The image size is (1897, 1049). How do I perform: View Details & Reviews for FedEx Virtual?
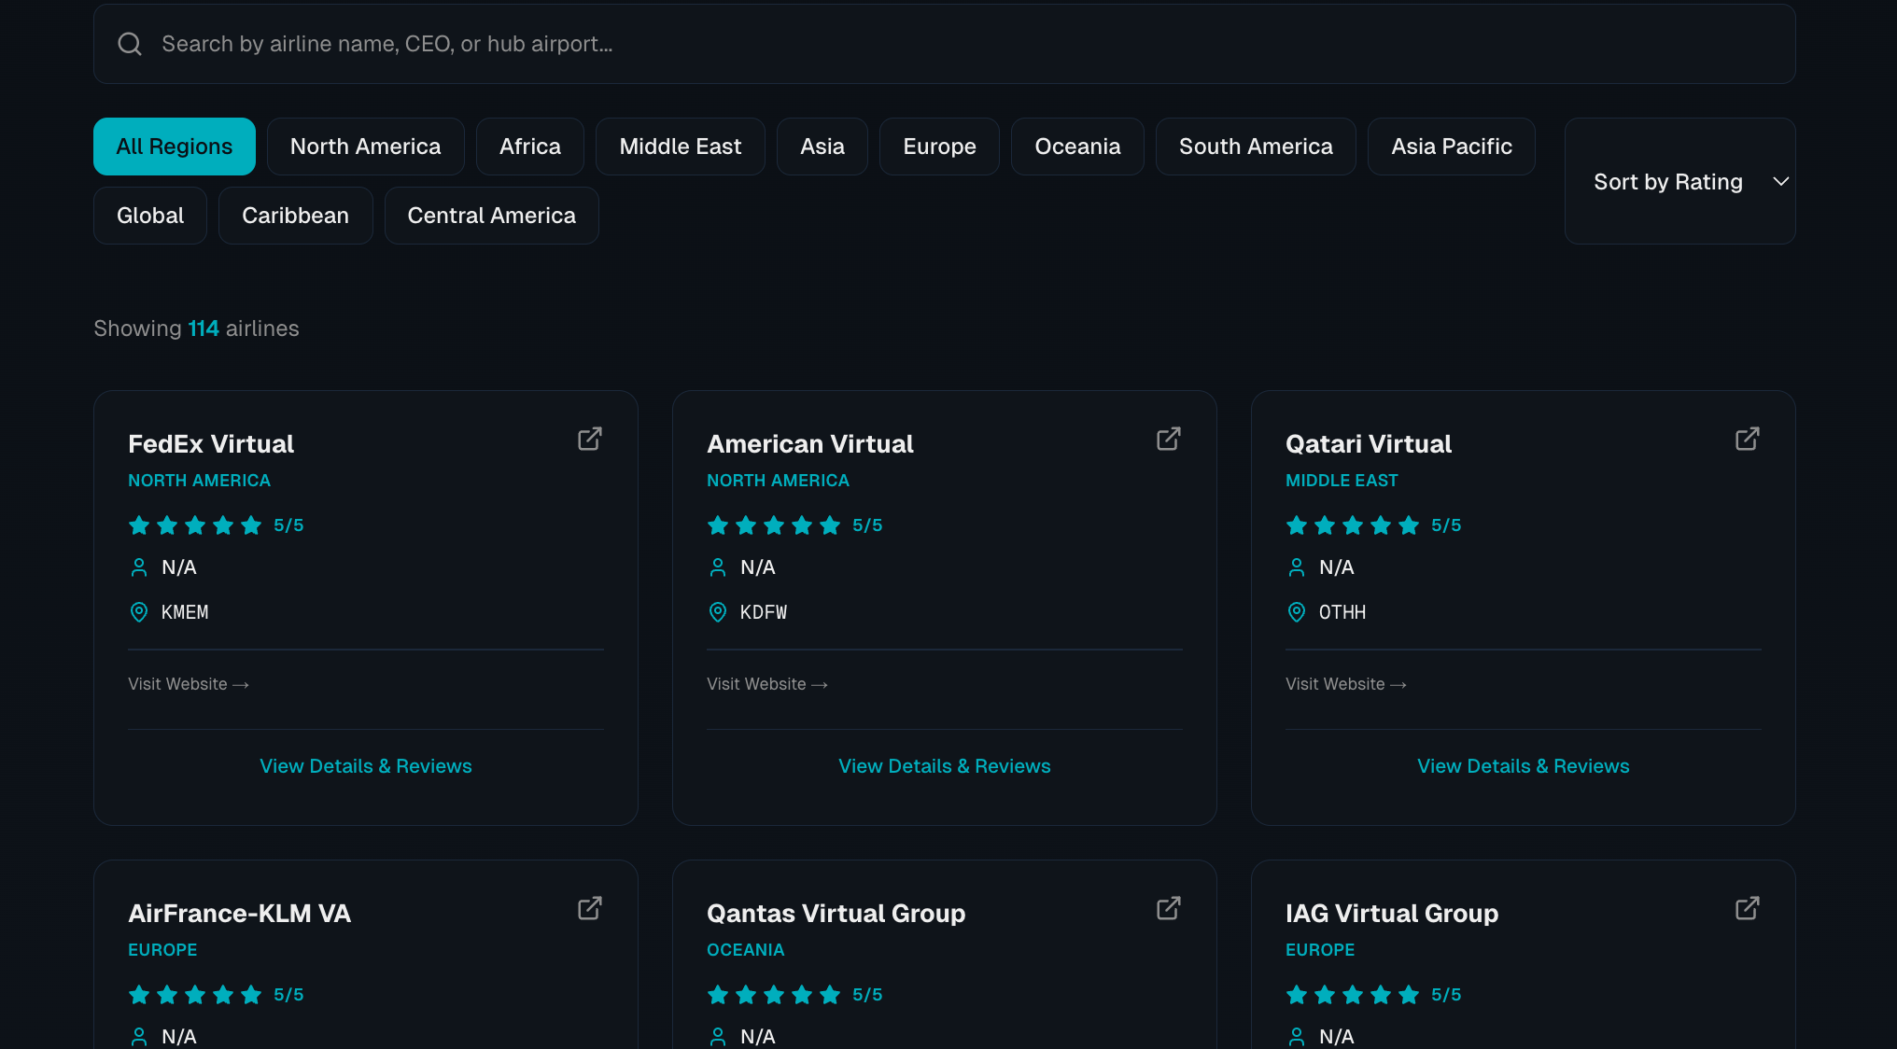tap(365, 766)
